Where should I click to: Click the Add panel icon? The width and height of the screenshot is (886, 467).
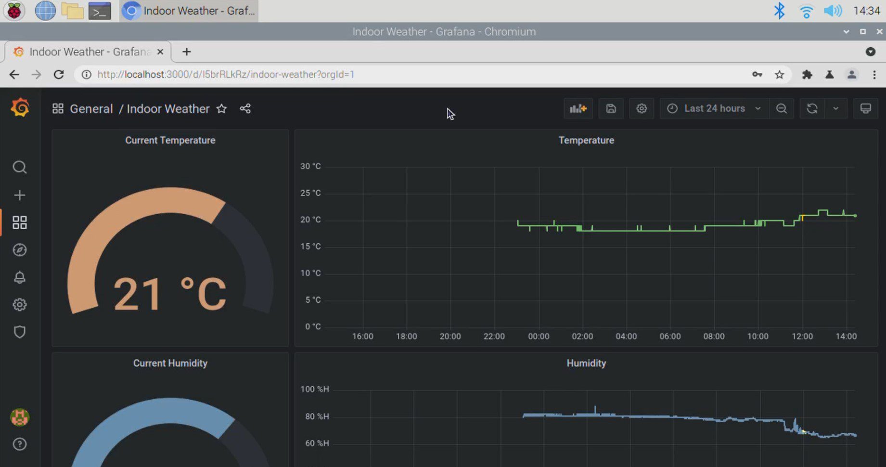(578, 109)
